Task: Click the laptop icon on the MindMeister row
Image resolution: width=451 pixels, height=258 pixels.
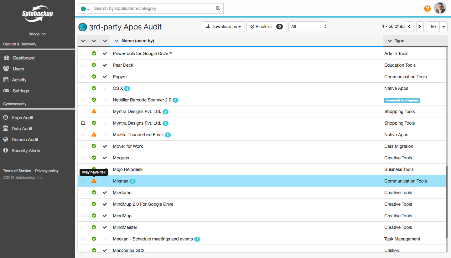Action: pyautogui.click(x=83, y=227)
